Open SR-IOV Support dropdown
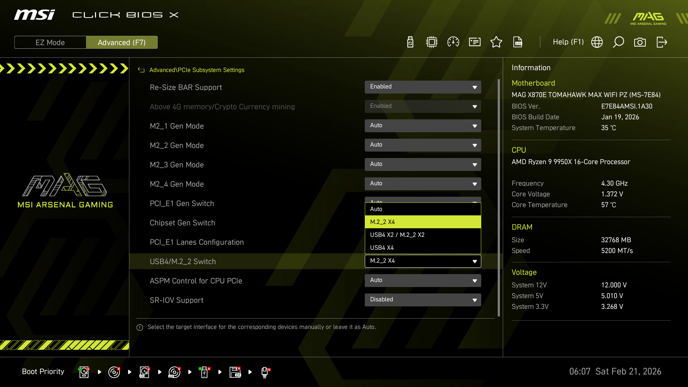This screenshot has height=387, width=688. click(x=423, y=300)
